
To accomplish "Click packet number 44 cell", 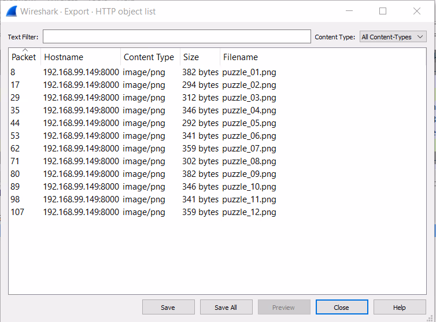I will coord(15,123).
